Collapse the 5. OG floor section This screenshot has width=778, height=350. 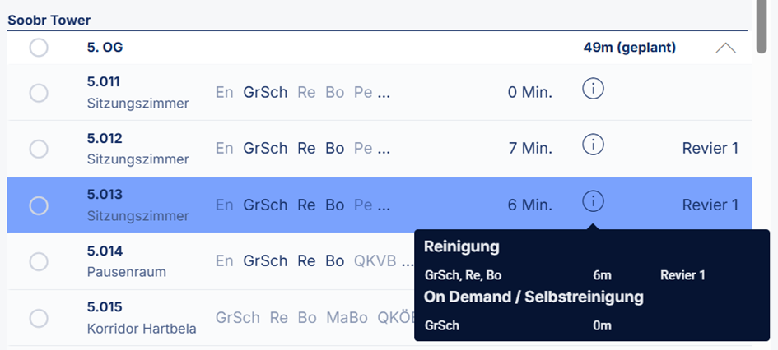pos(725,48)
